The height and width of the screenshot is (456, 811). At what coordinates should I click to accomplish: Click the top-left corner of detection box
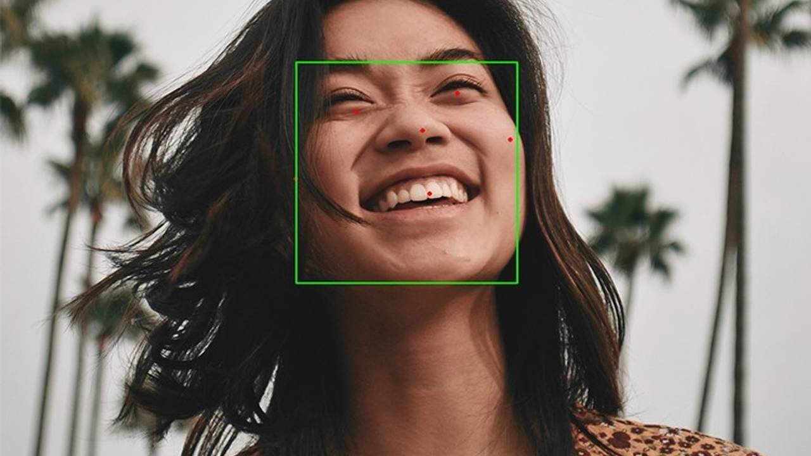point(296,61)
